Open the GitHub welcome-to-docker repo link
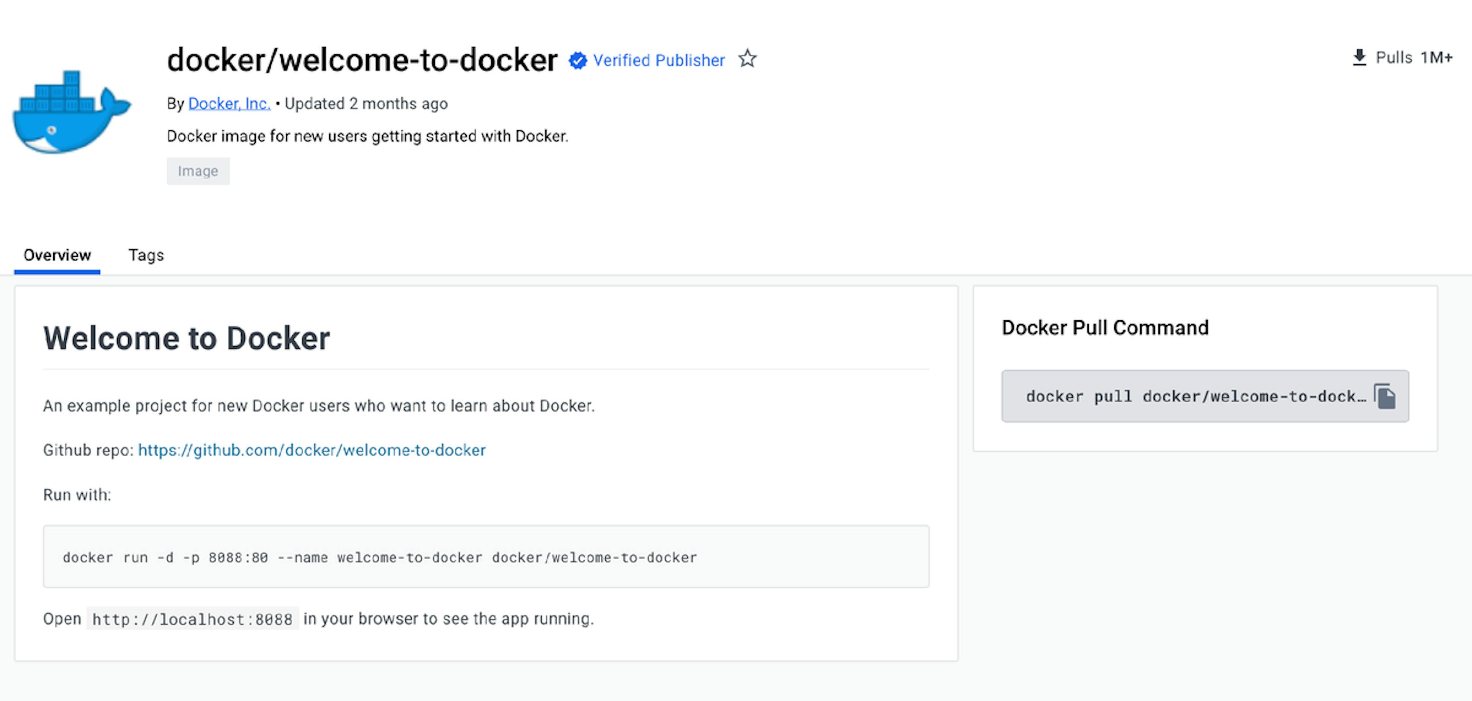This screenshot has width=1472, height=701. 312,450
